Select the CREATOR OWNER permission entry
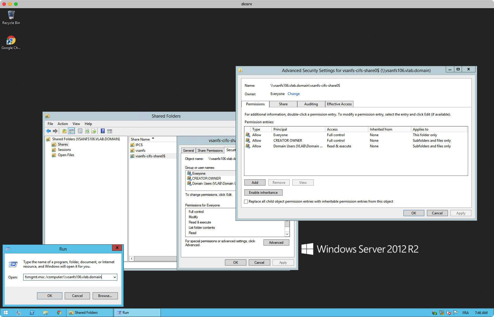The width and height of the screenshot is (494, 317). point(288,141)
